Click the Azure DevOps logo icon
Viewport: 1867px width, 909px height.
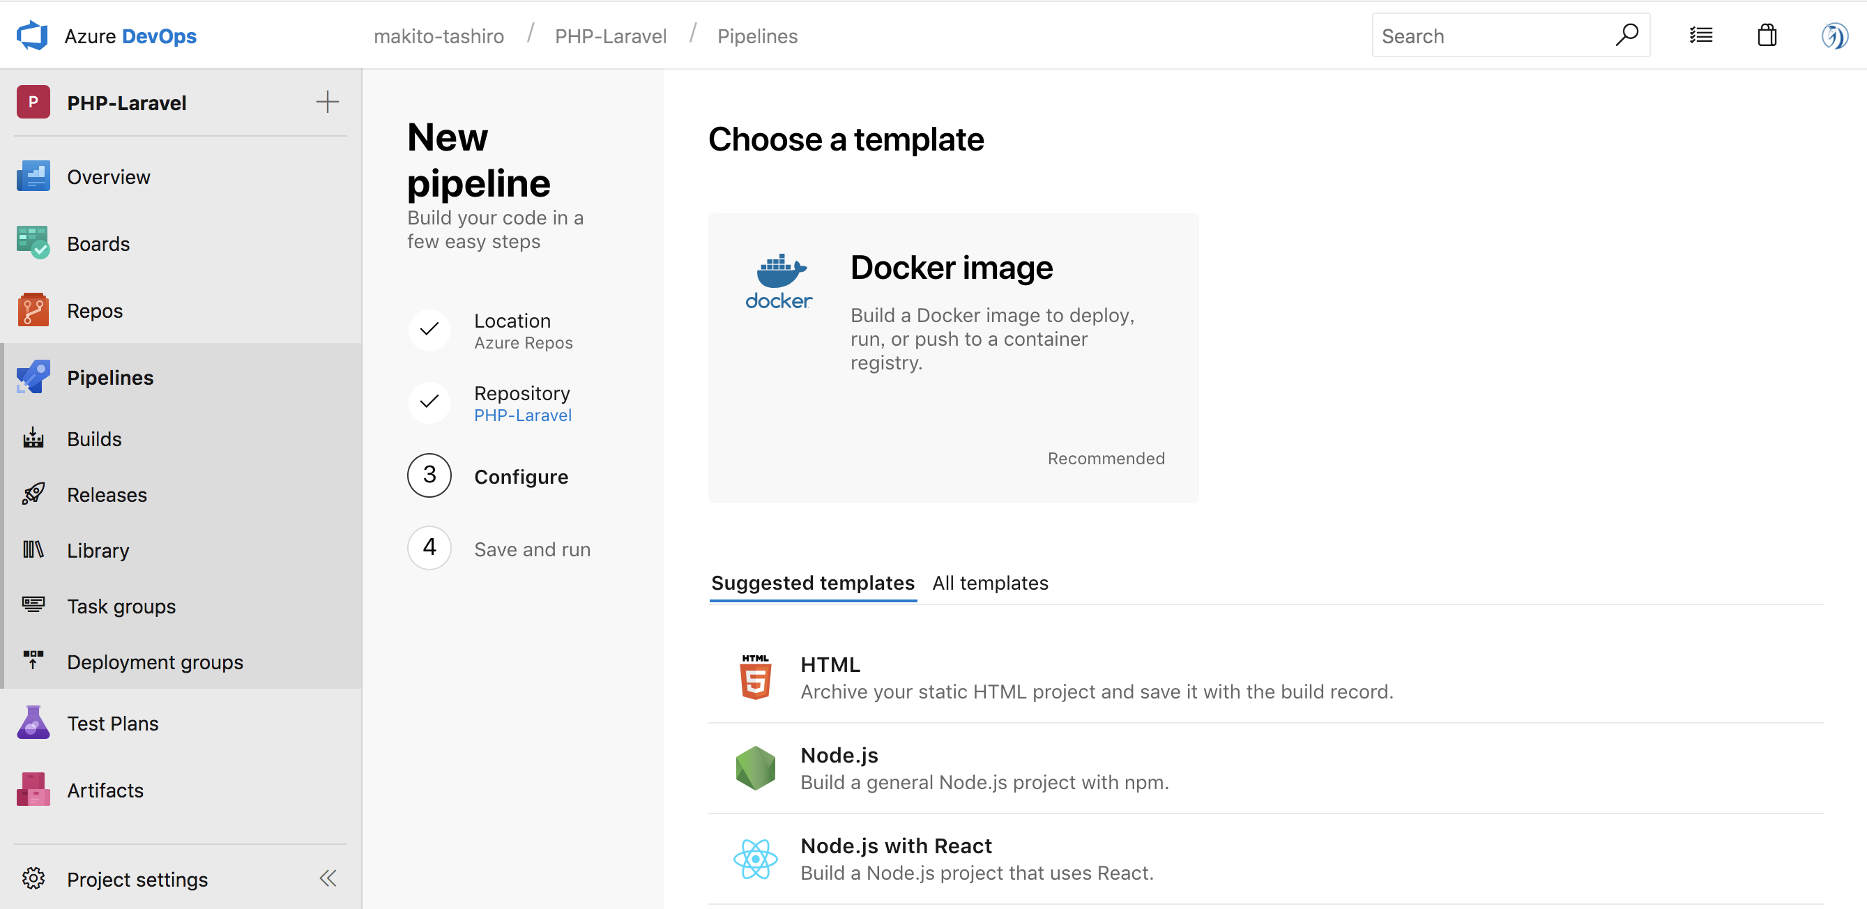click(32, 36)
